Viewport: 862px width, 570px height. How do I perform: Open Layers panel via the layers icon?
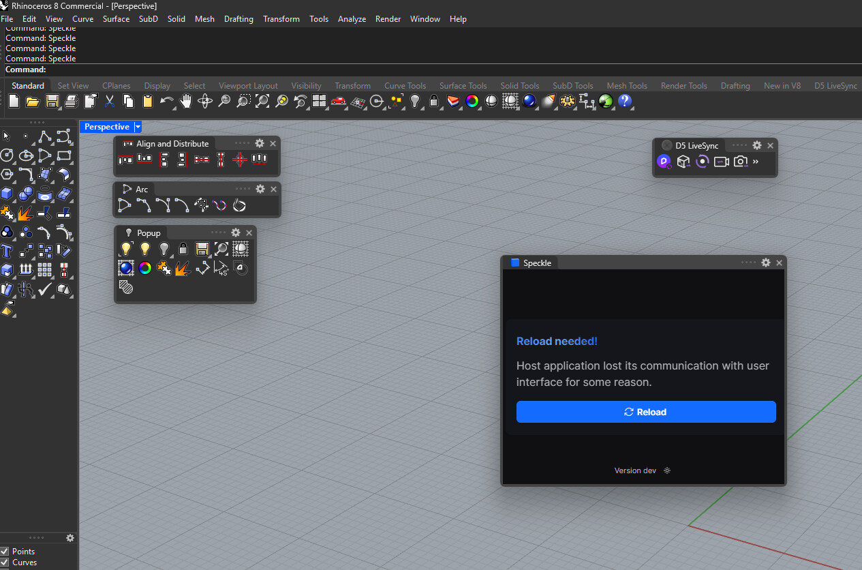[x=453, y=102]
